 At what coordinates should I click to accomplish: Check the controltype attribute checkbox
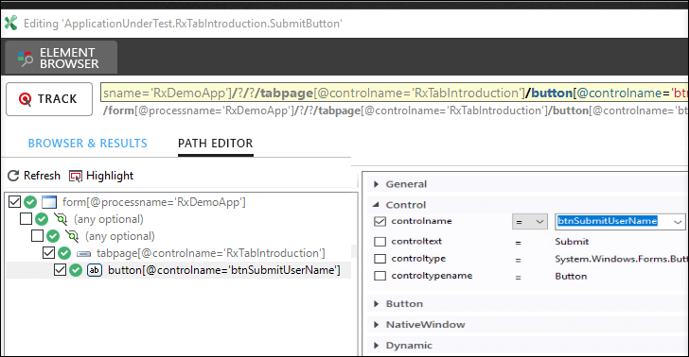pyautogui.click(x=380, y=259)
